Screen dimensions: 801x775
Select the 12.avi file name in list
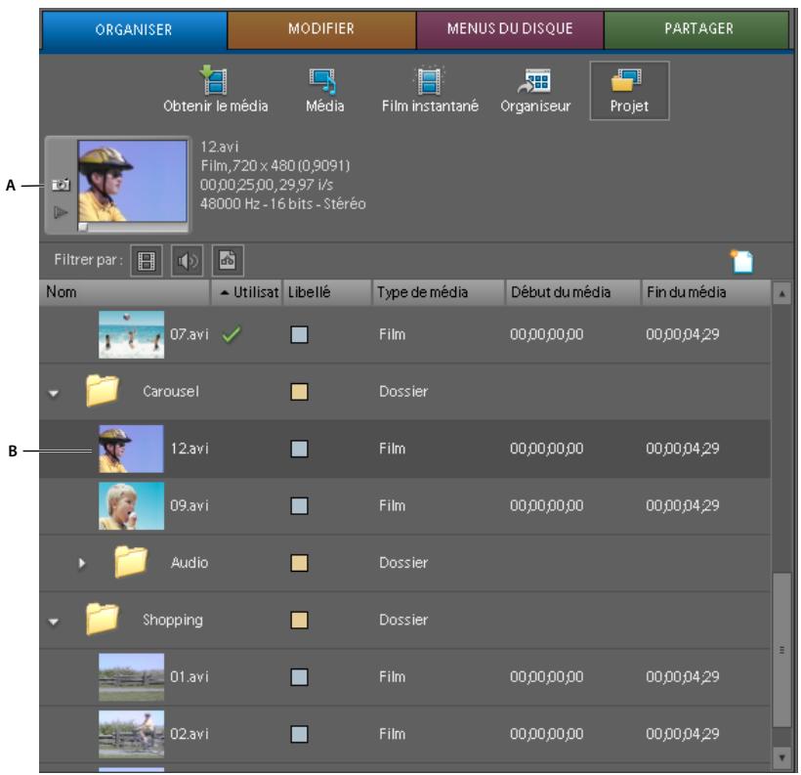coord(189,449)
